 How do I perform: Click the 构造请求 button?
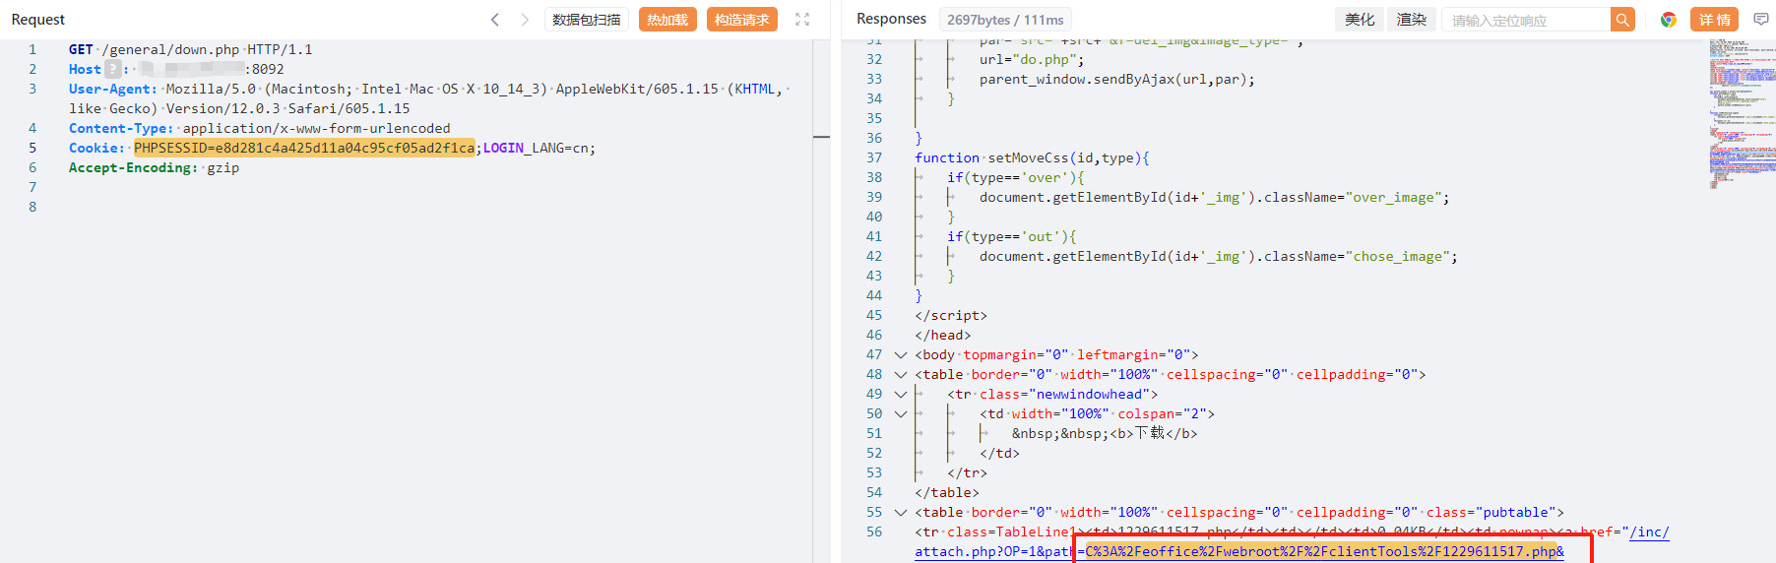742,20
